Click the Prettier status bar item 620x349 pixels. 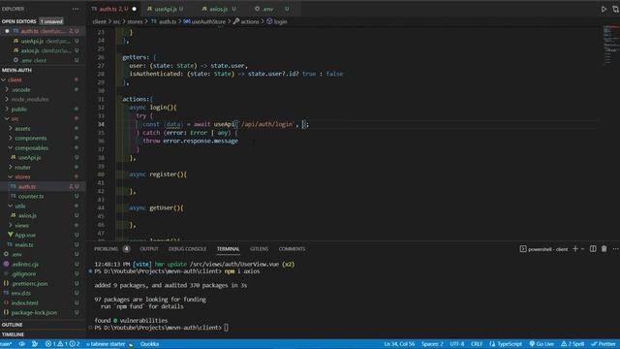(x=604, y=344)
